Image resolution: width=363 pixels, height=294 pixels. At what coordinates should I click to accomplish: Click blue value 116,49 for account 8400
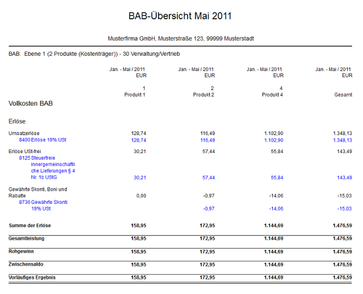click(x=208, y=140)
